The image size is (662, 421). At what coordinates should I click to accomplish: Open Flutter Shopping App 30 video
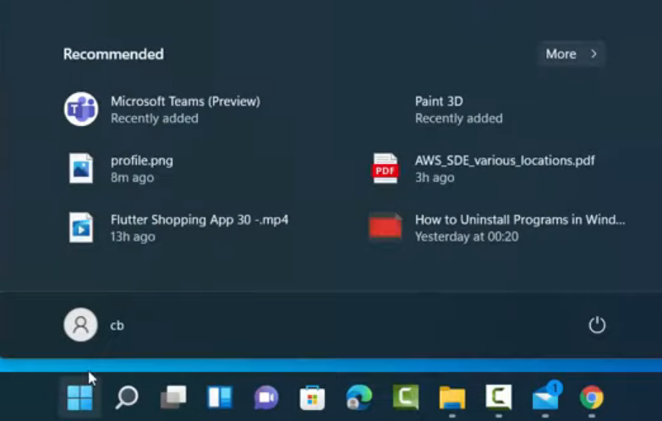(199, 227)
